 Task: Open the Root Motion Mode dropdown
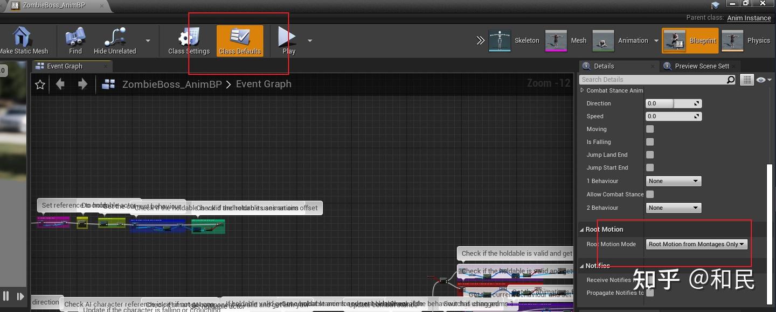click(696, 244)
